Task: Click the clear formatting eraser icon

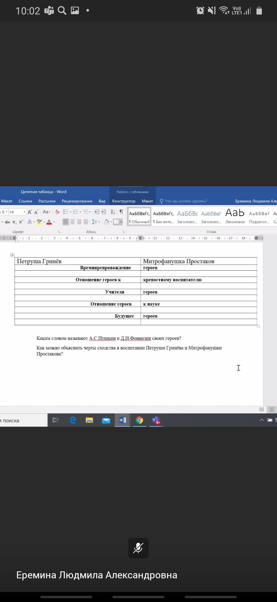Action: [57, 212]
